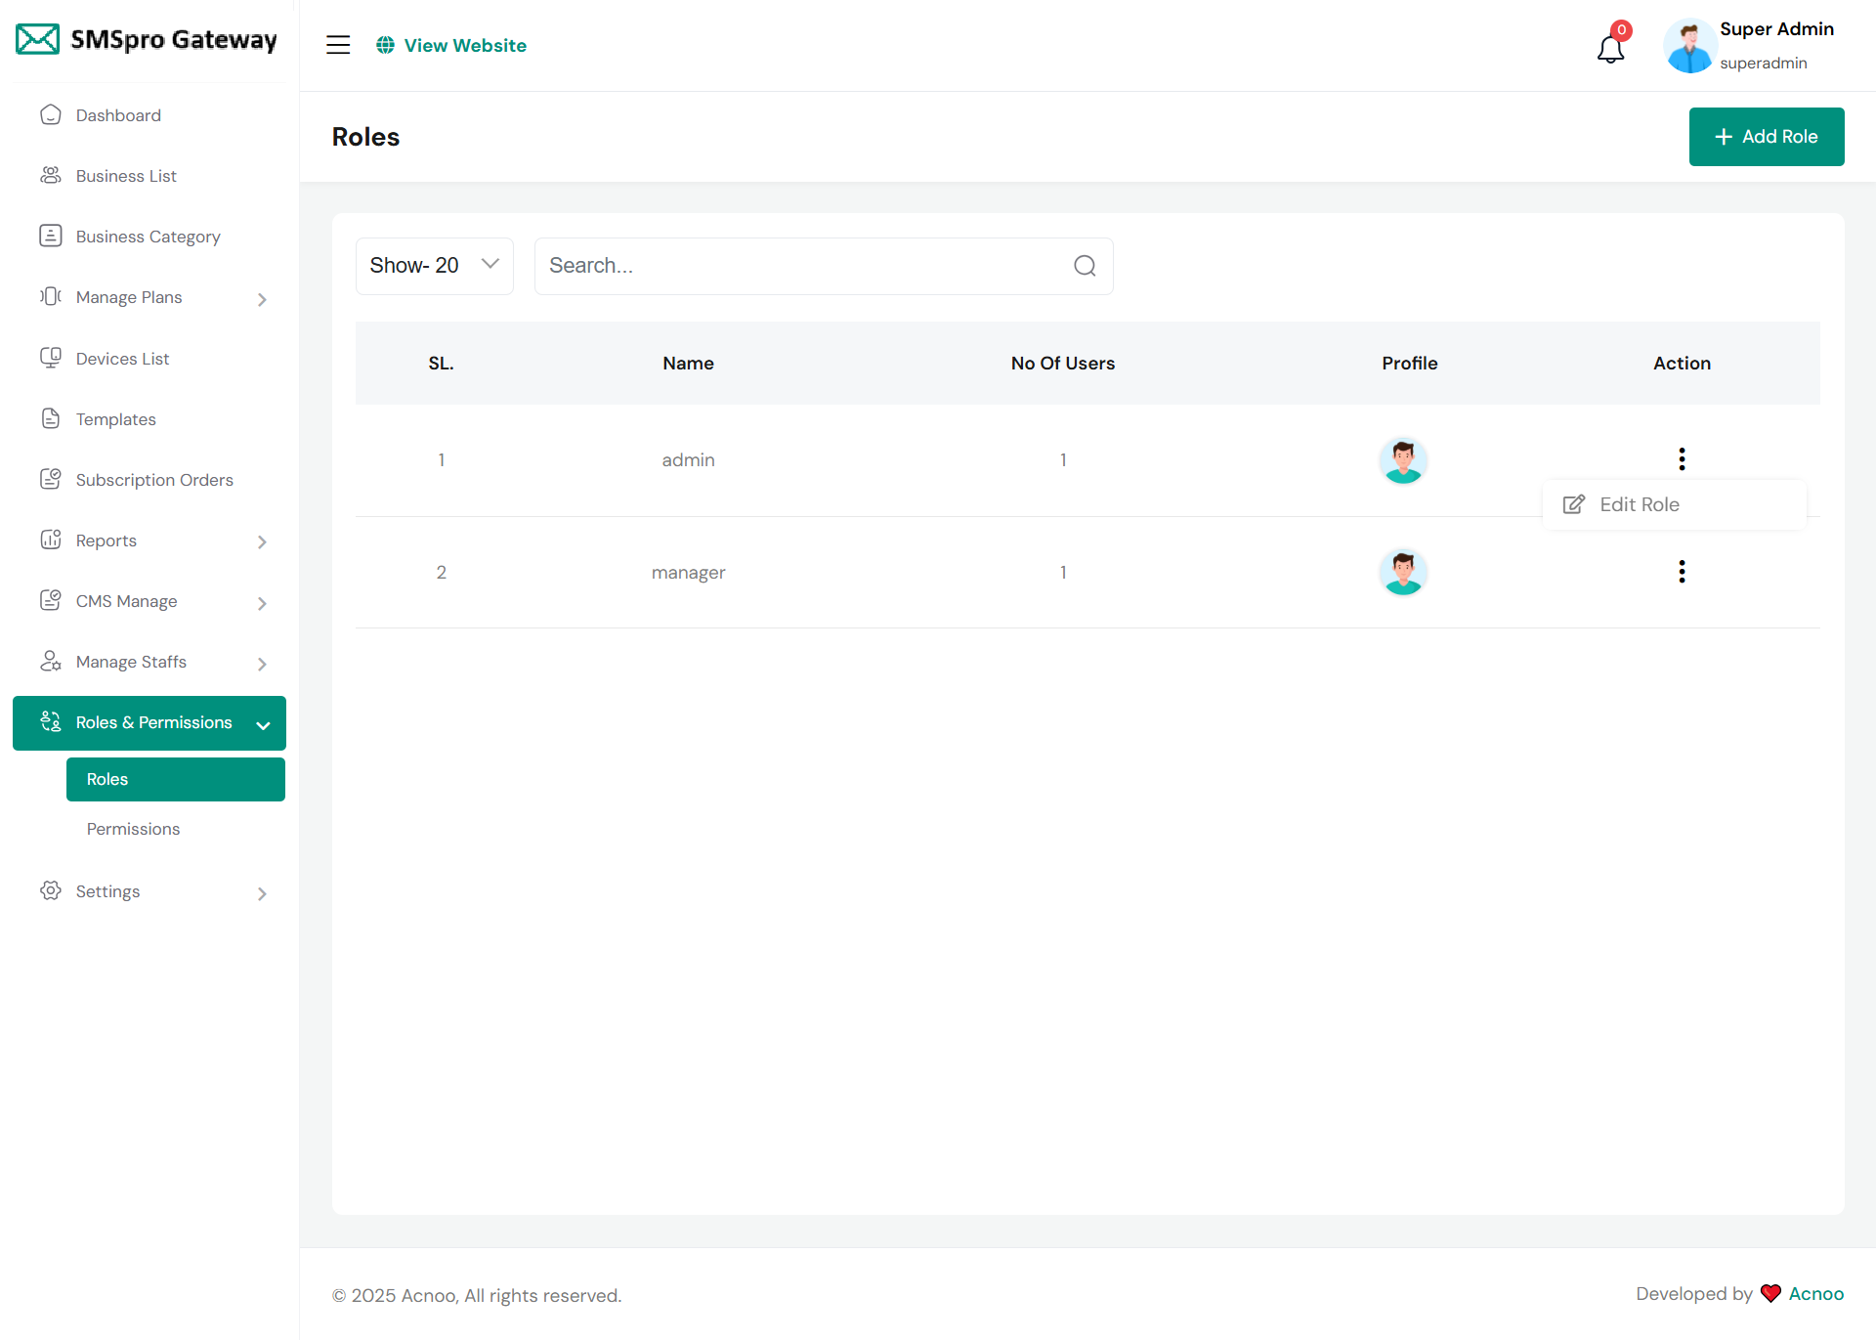The height and width of the screenshot is (1340, 1876).
Task: Toggle the hamburger sidebar menu icon
Action: [x=338, y=45]
